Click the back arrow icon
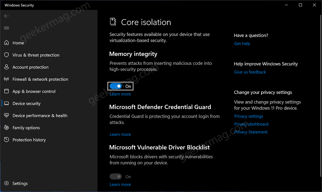This screenshot has height=192, width=322. (x=6, y=16)
